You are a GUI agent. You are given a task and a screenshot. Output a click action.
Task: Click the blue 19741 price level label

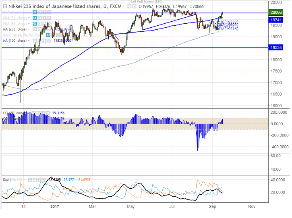[x=275, y=20]
